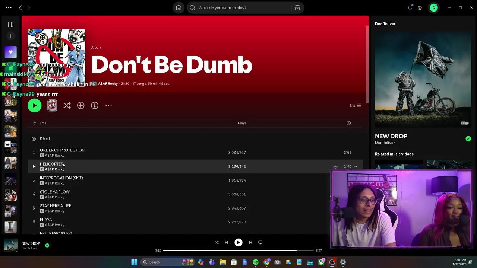Select INTERROGATION (SKIT) track
This screenshot has height=268, width=477.
pos(61,178)
